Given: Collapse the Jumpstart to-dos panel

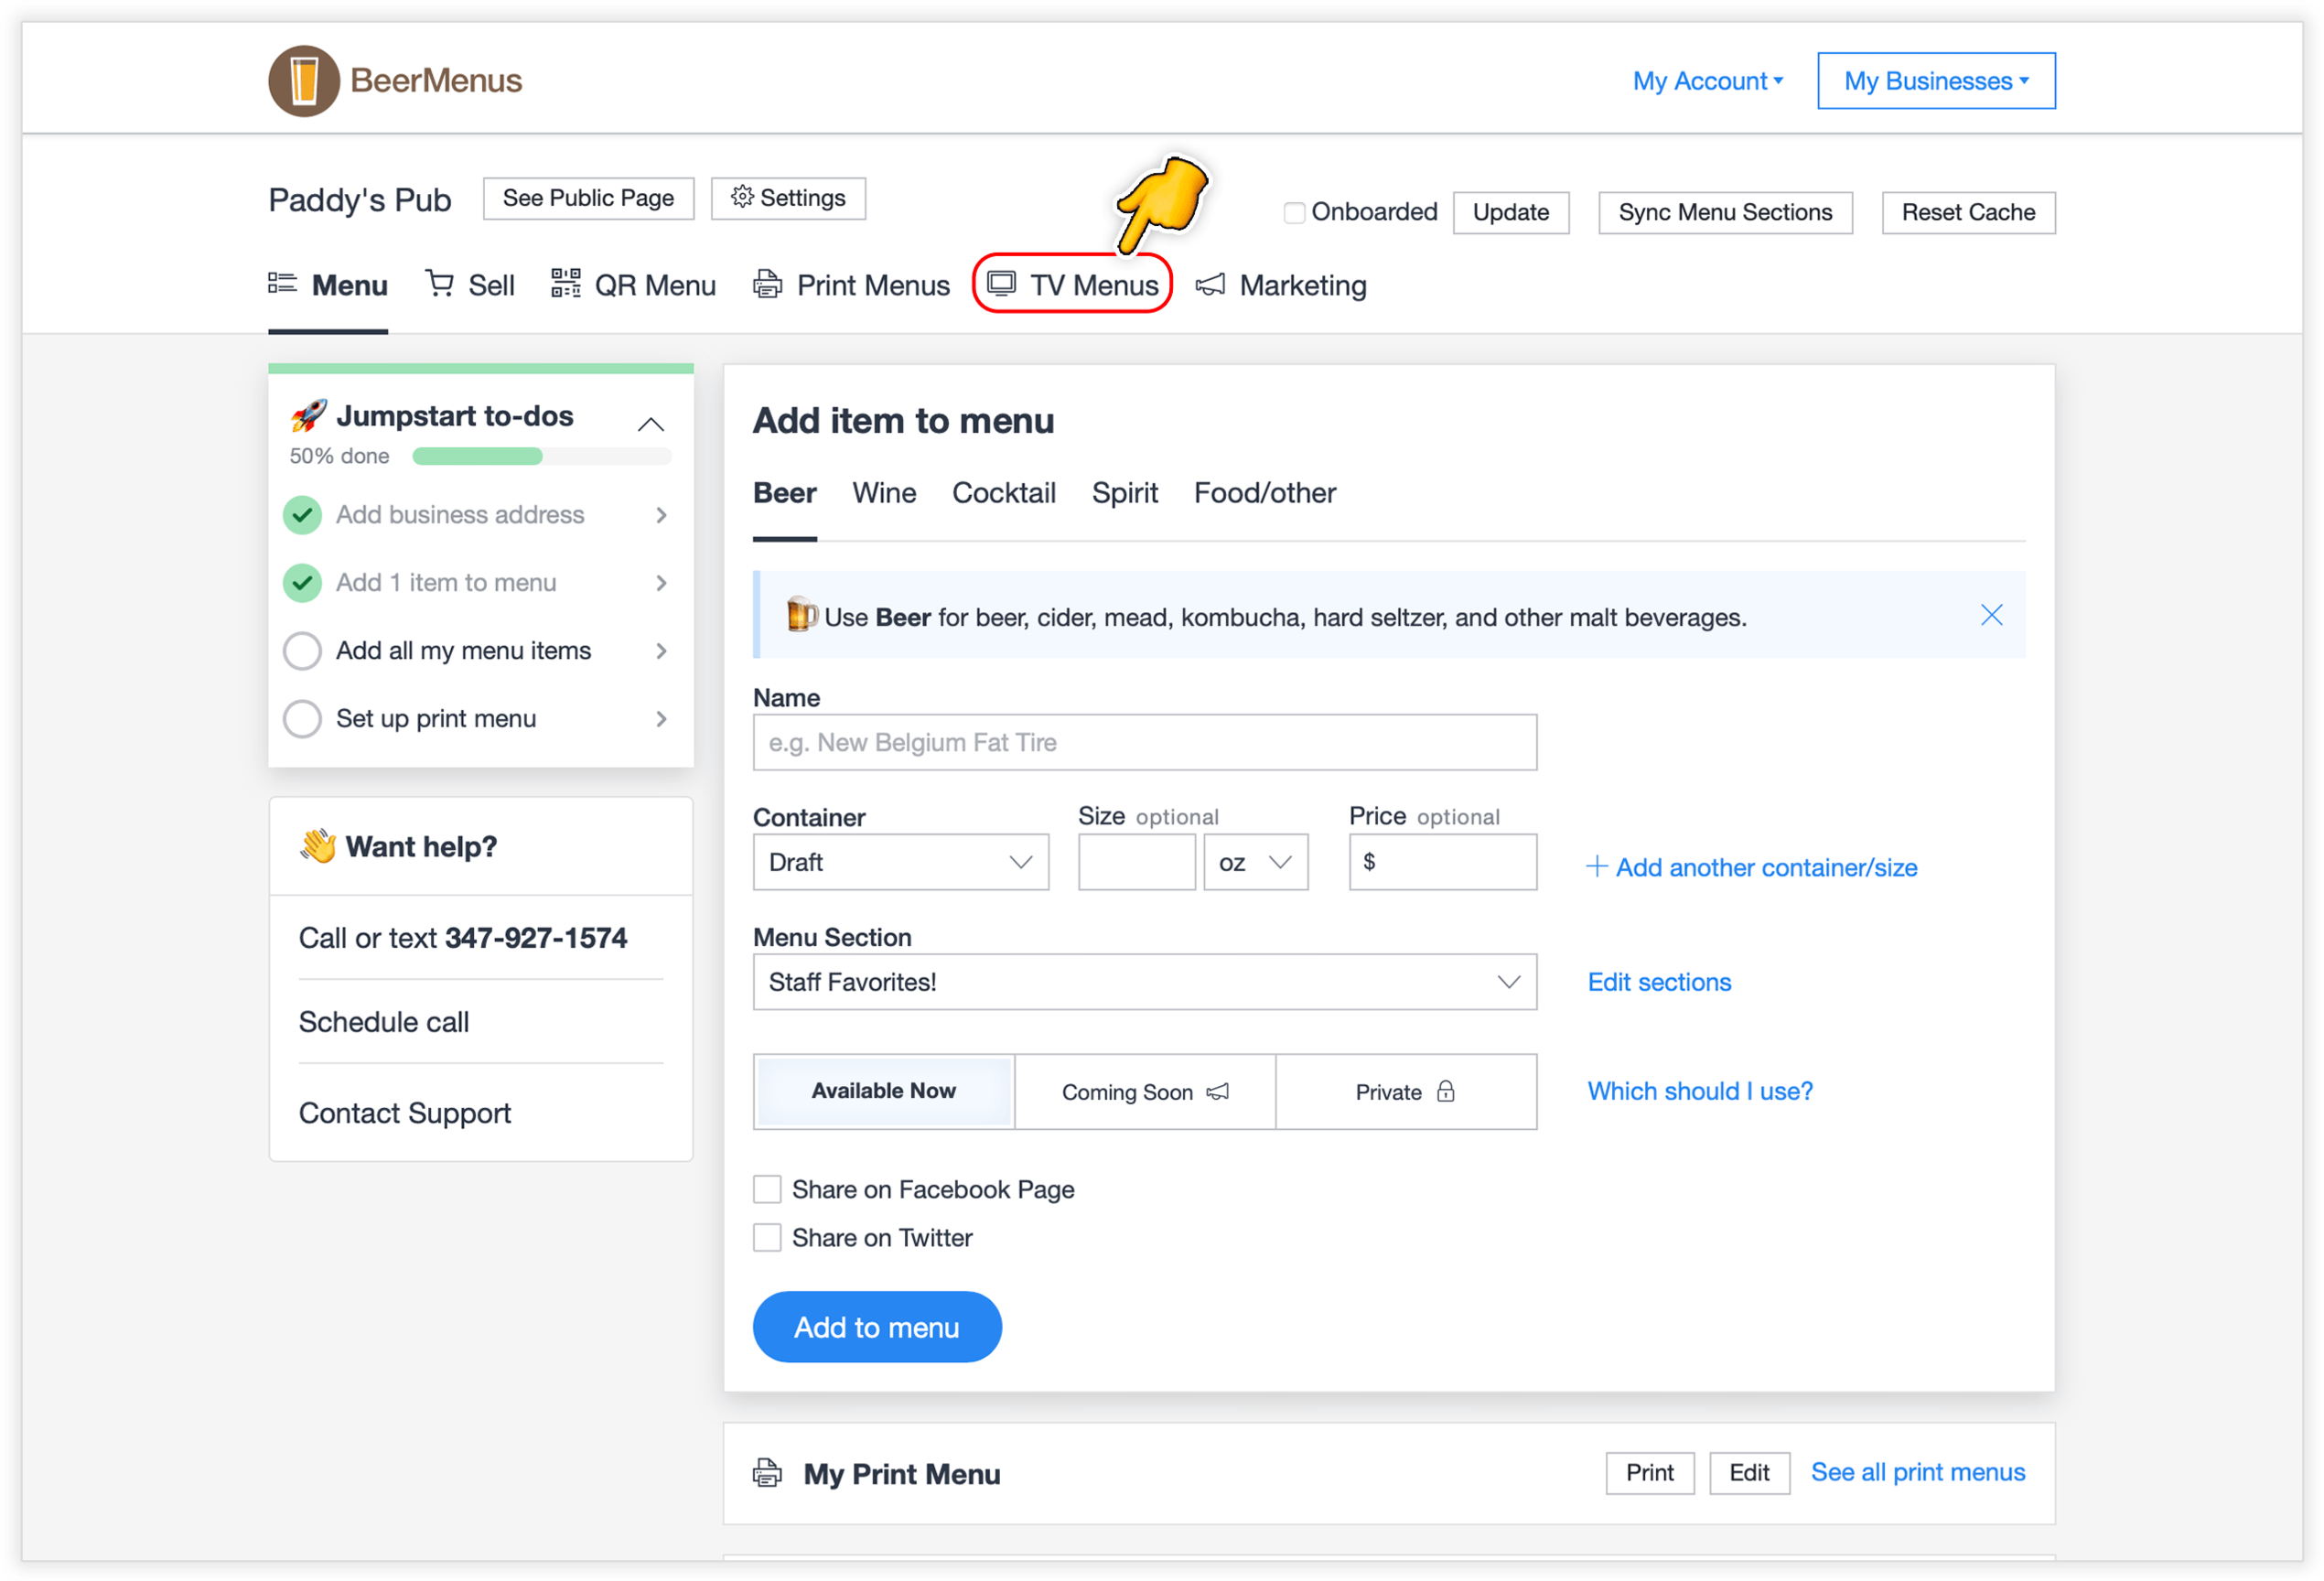Looking at the screenshot, I should (x=651, y=424).
